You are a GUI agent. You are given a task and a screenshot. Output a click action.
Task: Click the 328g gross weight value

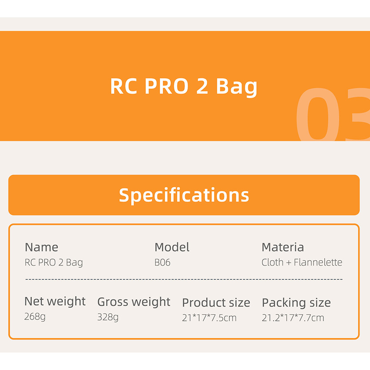(108, 317)
